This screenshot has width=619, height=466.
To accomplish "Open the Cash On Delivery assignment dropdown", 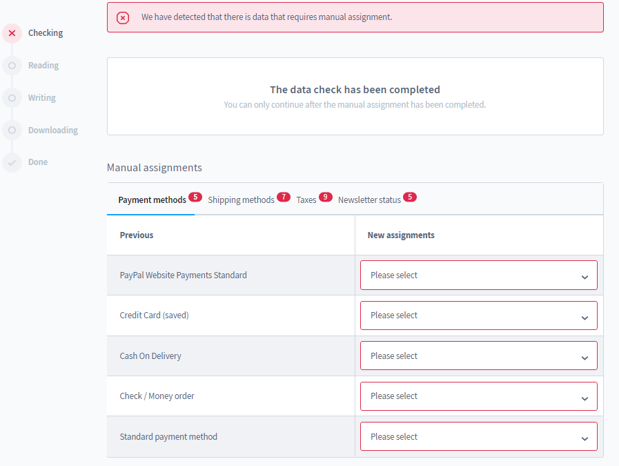I will click(478, 356).
